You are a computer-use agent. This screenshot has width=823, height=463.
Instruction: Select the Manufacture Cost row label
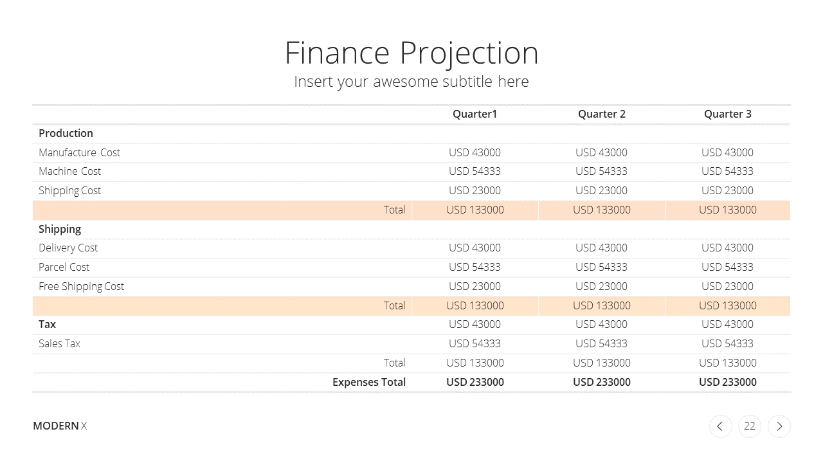point(80,152)
